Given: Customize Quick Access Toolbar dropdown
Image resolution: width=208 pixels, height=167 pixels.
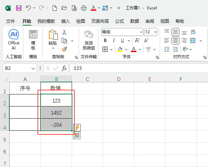Looking at the screenshot, I should pyautogui.click(x=119, y=8).
